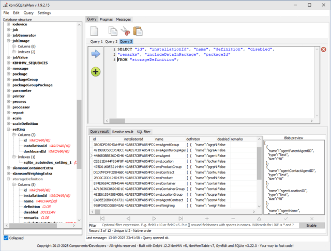Image resolution: width=331 pixels, height=251 pixels.
Task: Collapse the setting table node
Action: (8, 129)
